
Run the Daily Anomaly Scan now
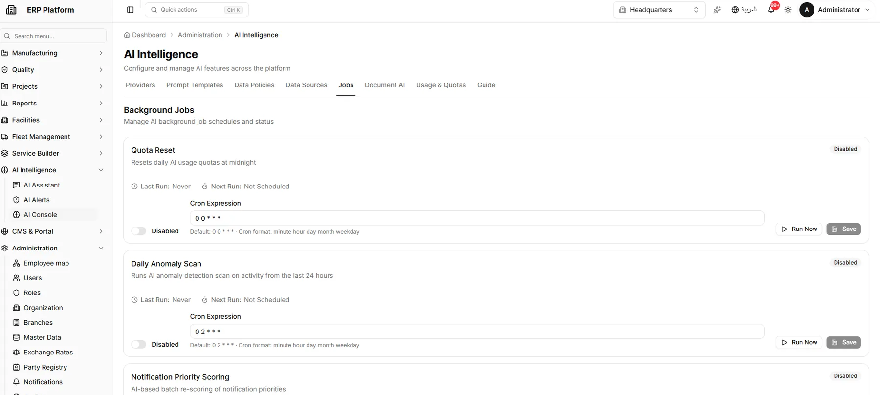click(799, 342)
